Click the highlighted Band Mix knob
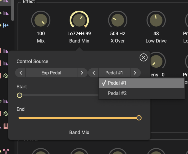 click(79, 20)
